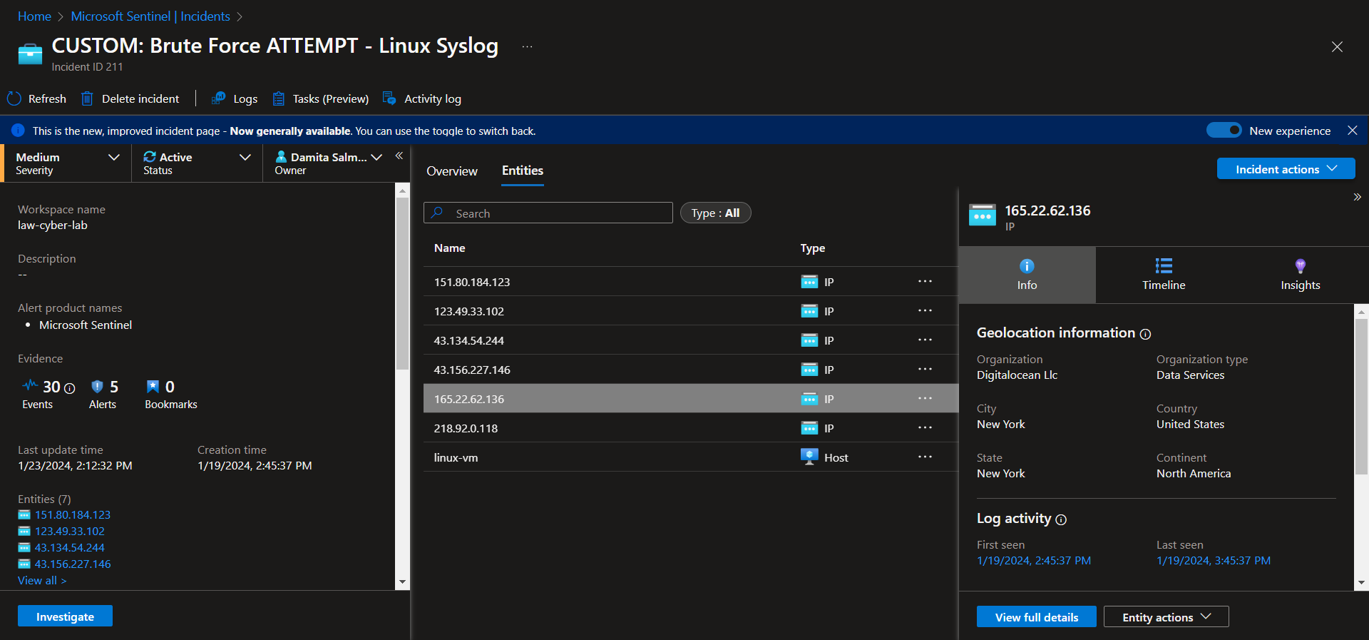Select entity row 43.156.227.146
Viewport: 1369px width, 640px height.
pyautogui.click(x=690, y=370)
